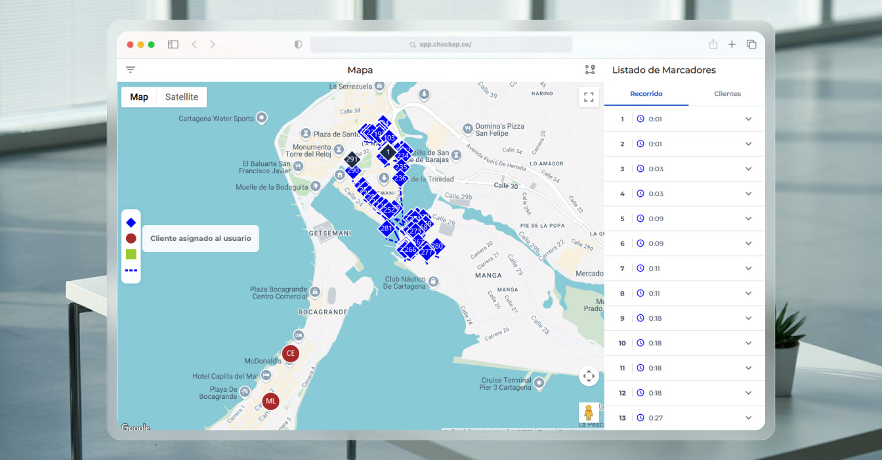Open the filter menu icon beside Mapa
This screenshot has height=460, width=882.
(131, 70)
